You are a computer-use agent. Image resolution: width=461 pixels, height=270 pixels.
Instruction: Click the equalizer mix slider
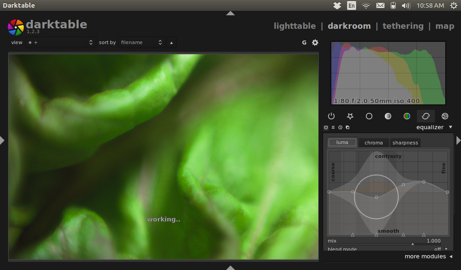tap(387, 243)
